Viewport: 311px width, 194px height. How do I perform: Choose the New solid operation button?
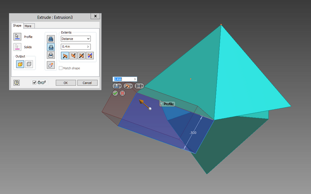pyautogui.click(x=51, y=65)
